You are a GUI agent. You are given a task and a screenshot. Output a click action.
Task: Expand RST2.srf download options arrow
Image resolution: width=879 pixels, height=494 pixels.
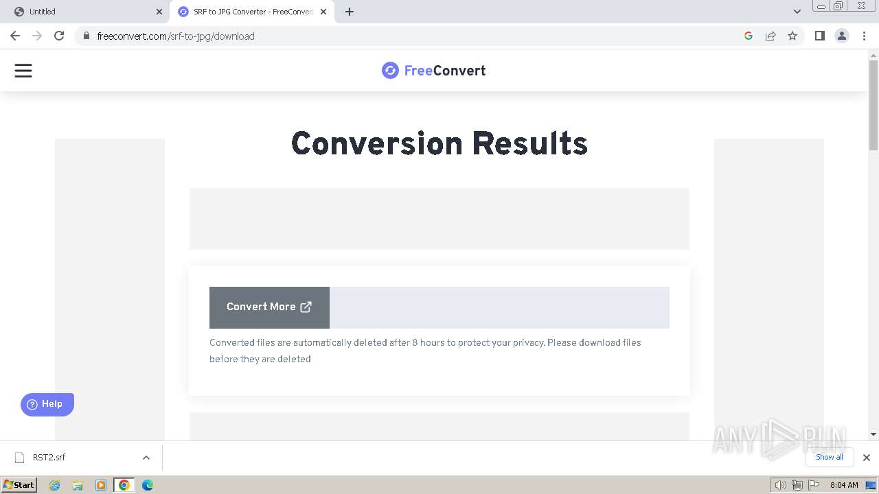[x=146, y=458]
